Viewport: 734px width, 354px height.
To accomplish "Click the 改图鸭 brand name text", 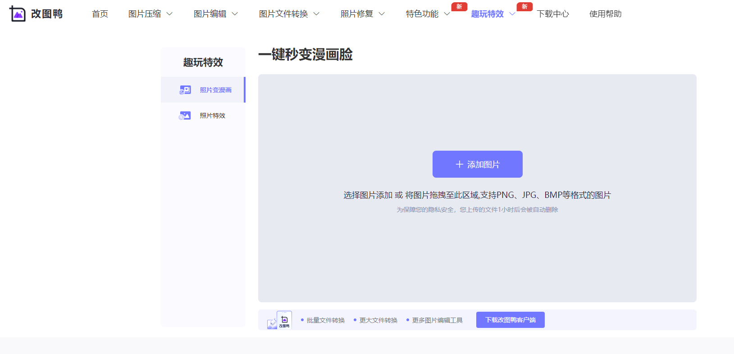I will (47, 14).
